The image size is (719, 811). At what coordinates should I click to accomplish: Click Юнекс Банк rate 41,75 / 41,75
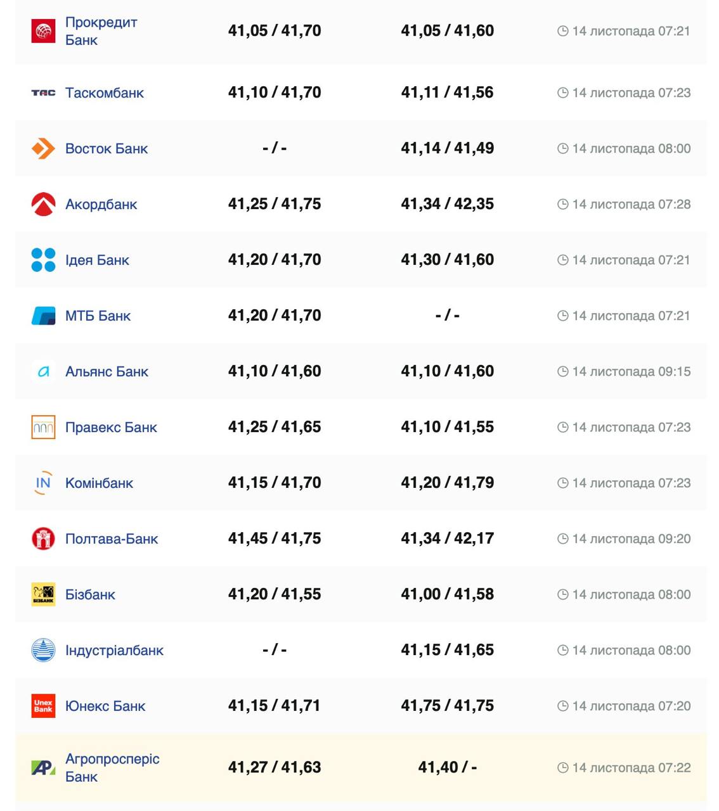pos(447,706)
